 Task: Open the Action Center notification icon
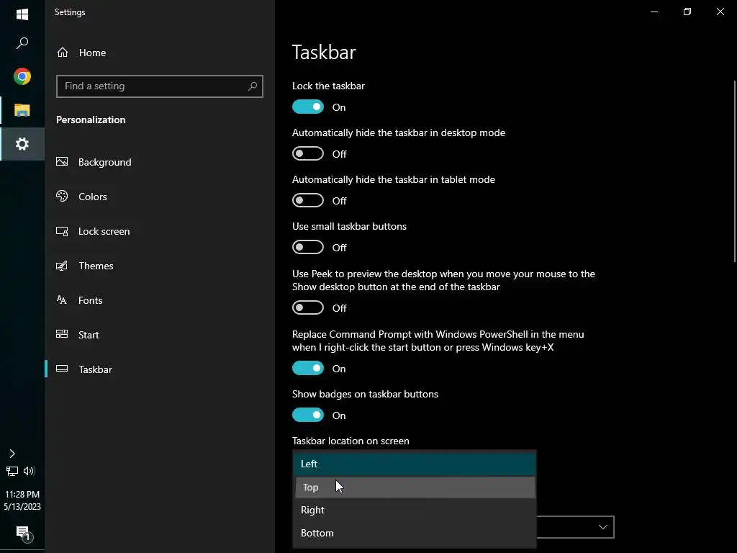tap(22, 533)
